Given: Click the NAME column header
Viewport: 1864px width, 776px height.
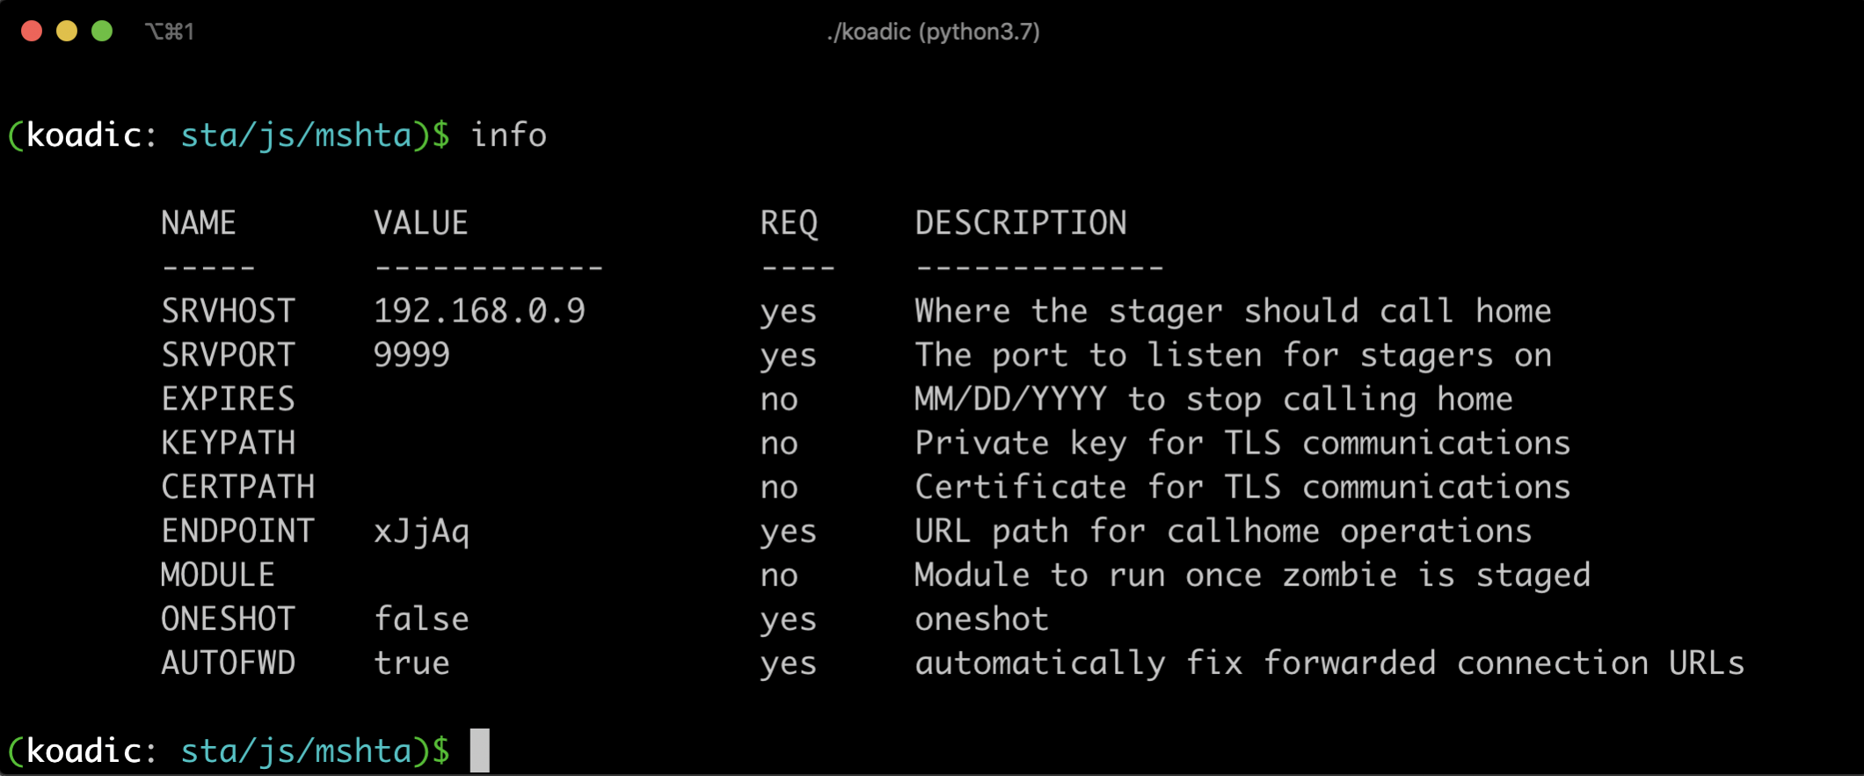Looking at the screenshot, I should (199, 222).
